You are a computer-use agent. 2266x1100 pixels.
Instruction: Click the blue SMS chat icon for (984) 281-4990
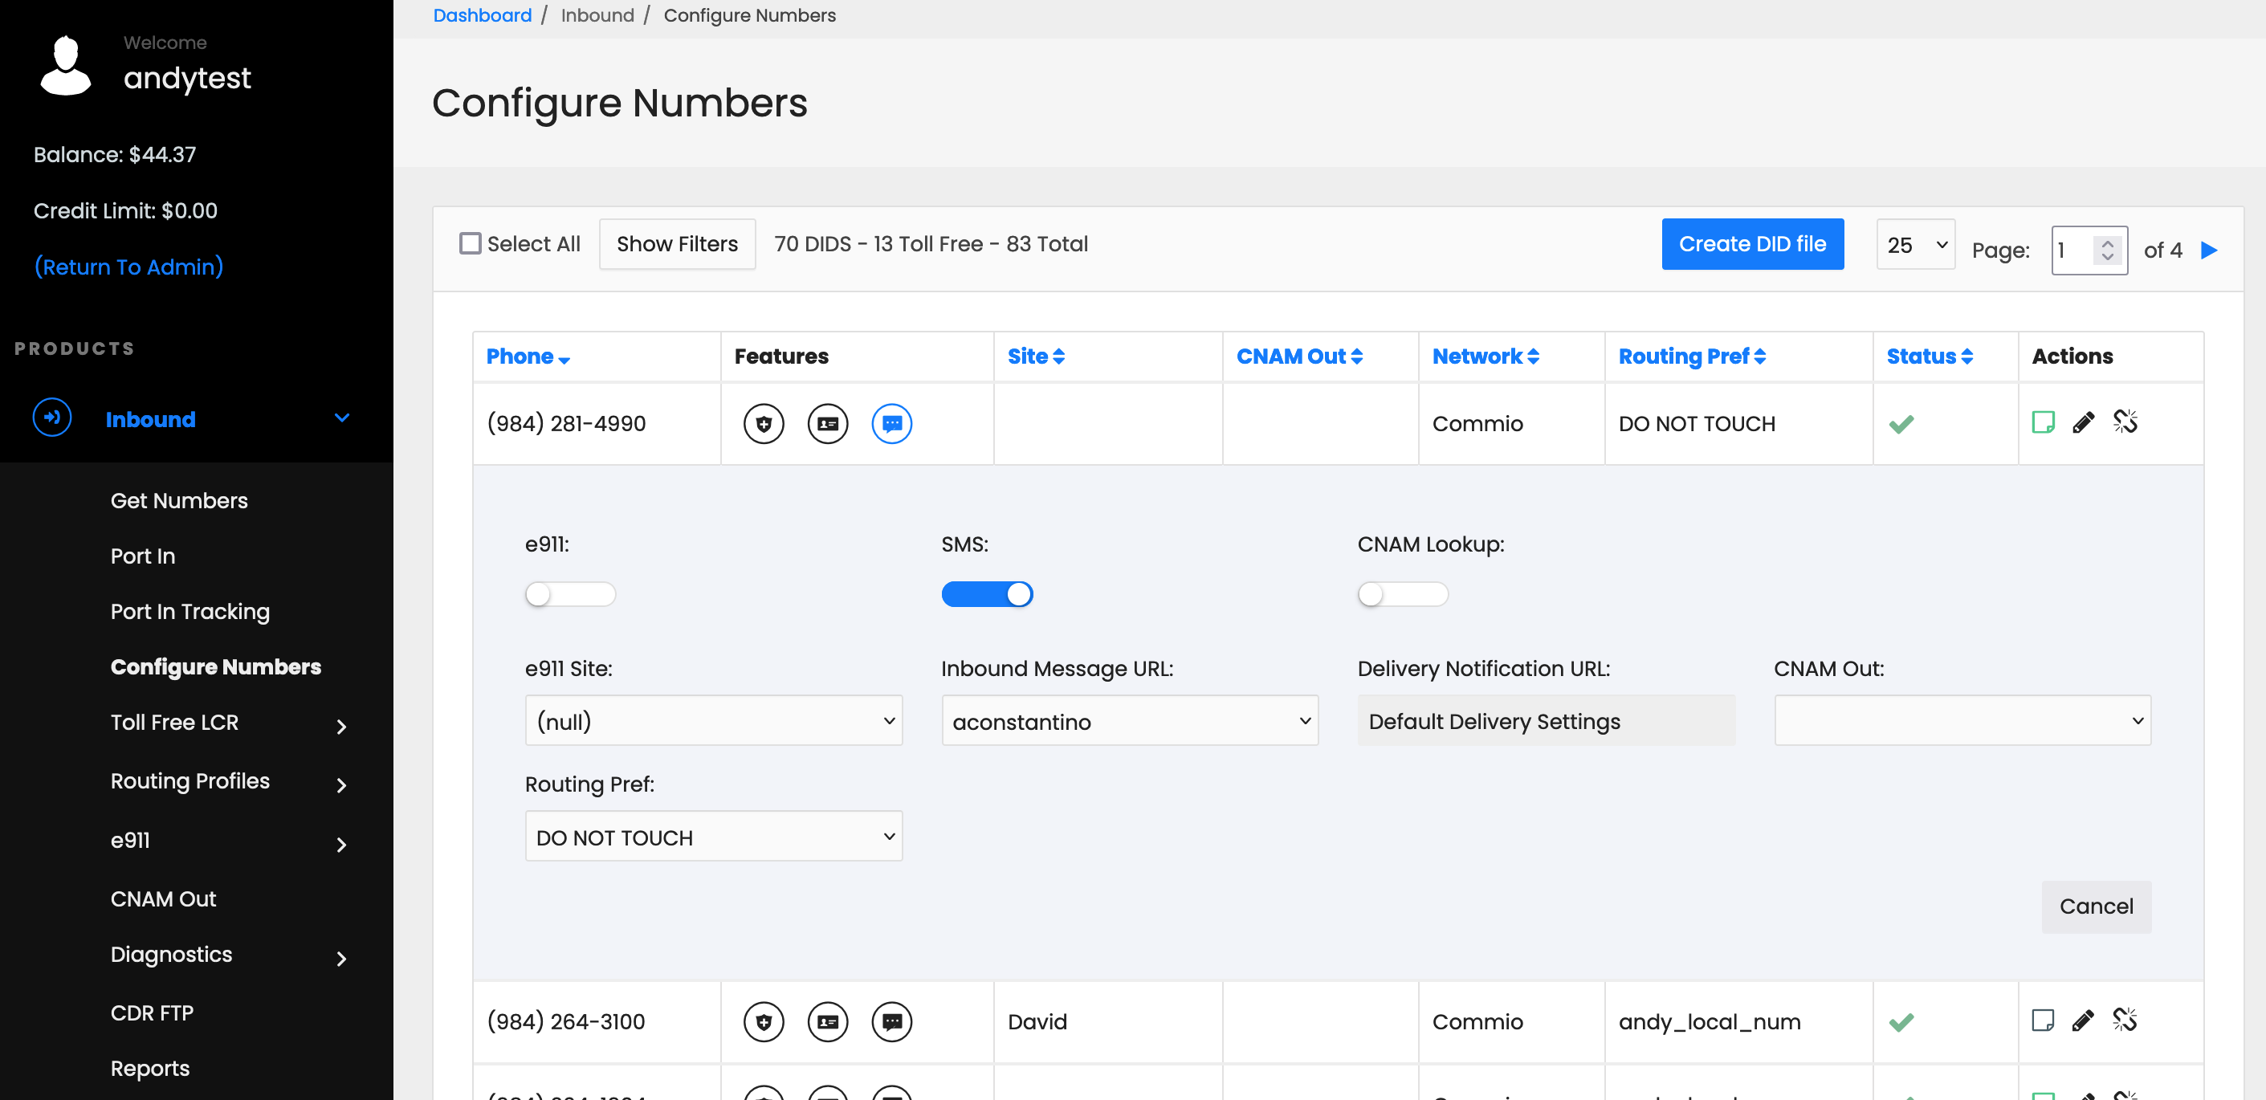(x=892, y=424)
